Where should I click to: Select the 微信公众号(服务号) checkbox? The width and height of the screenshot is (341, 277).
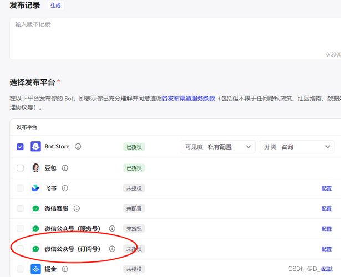click(x=20, y=229)
